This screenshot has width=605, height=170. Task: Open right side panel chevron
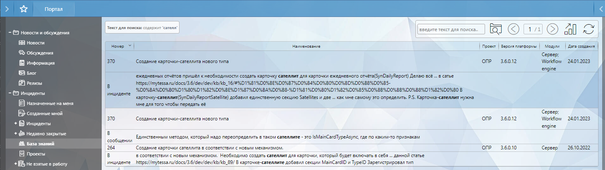601,8
